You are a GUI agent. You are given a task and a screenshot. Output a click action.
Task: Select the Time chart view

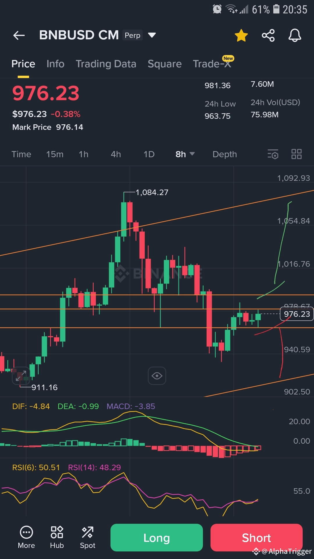(x=21, y=154)
